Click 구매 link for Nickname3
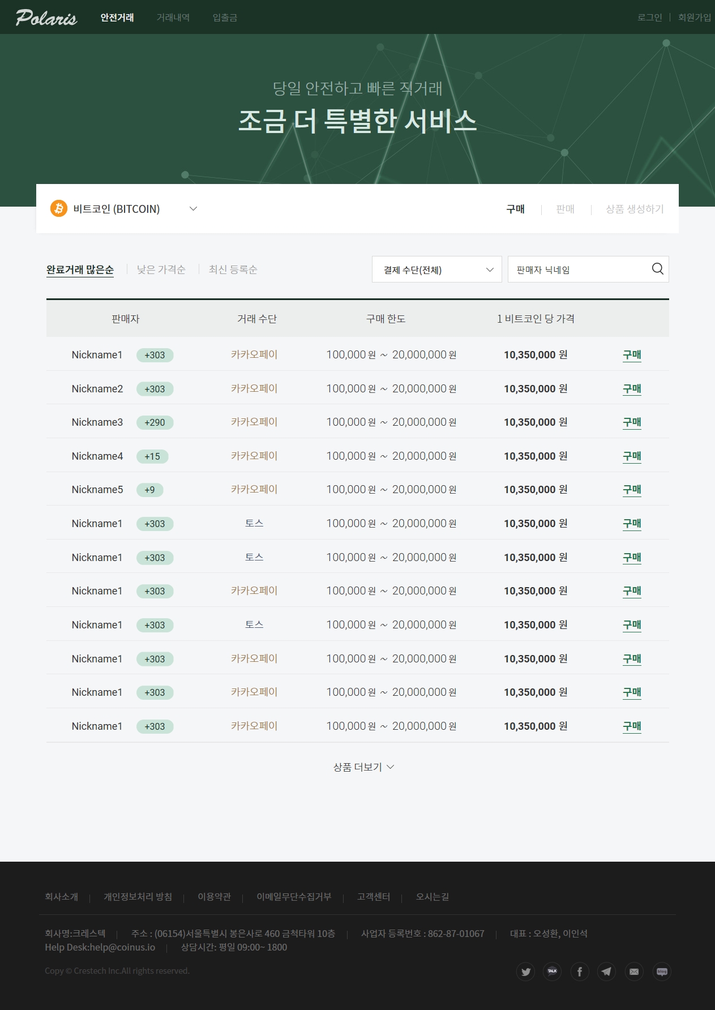This screenshot has height=1010, width=715. point(632,422)
